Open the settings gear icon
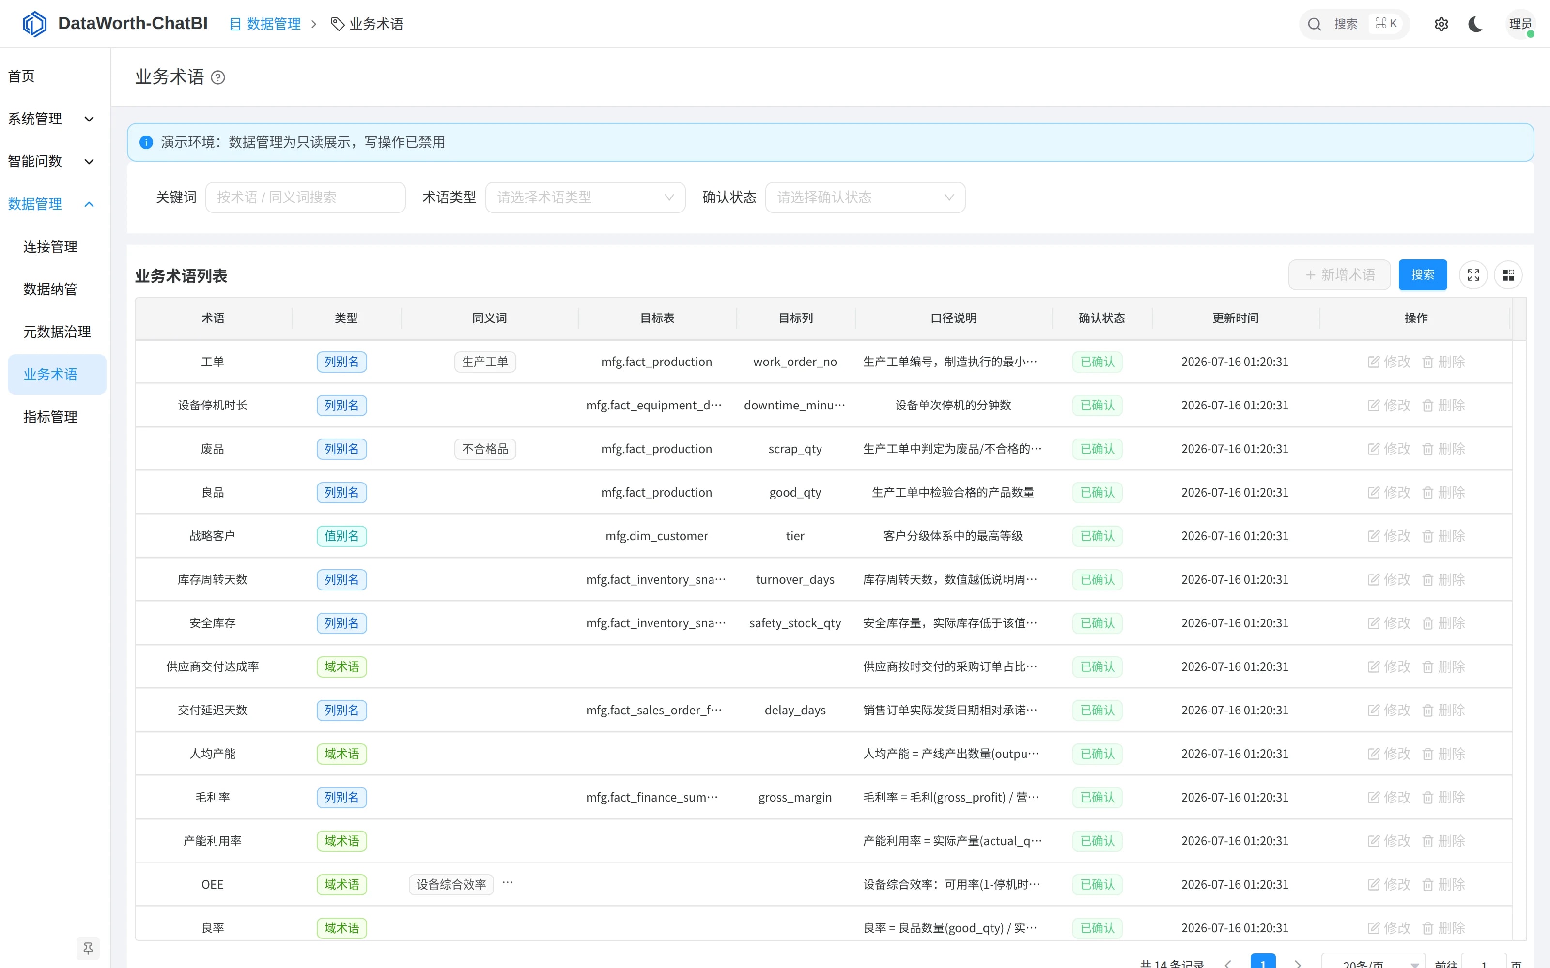 point(1441,24)
